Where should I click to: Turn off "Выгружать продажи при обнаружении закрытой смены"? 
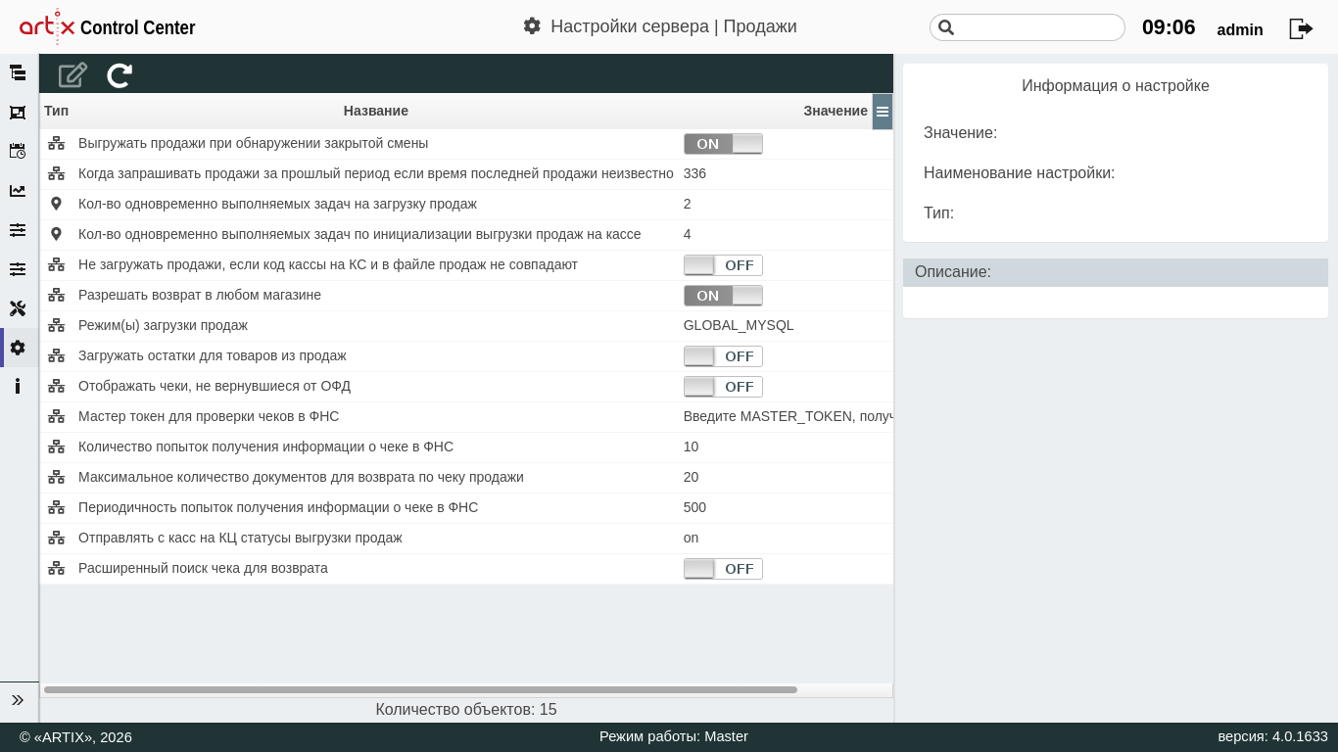click(x=723, y=144)
